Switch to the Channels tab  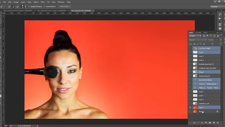tap(198, 32)
